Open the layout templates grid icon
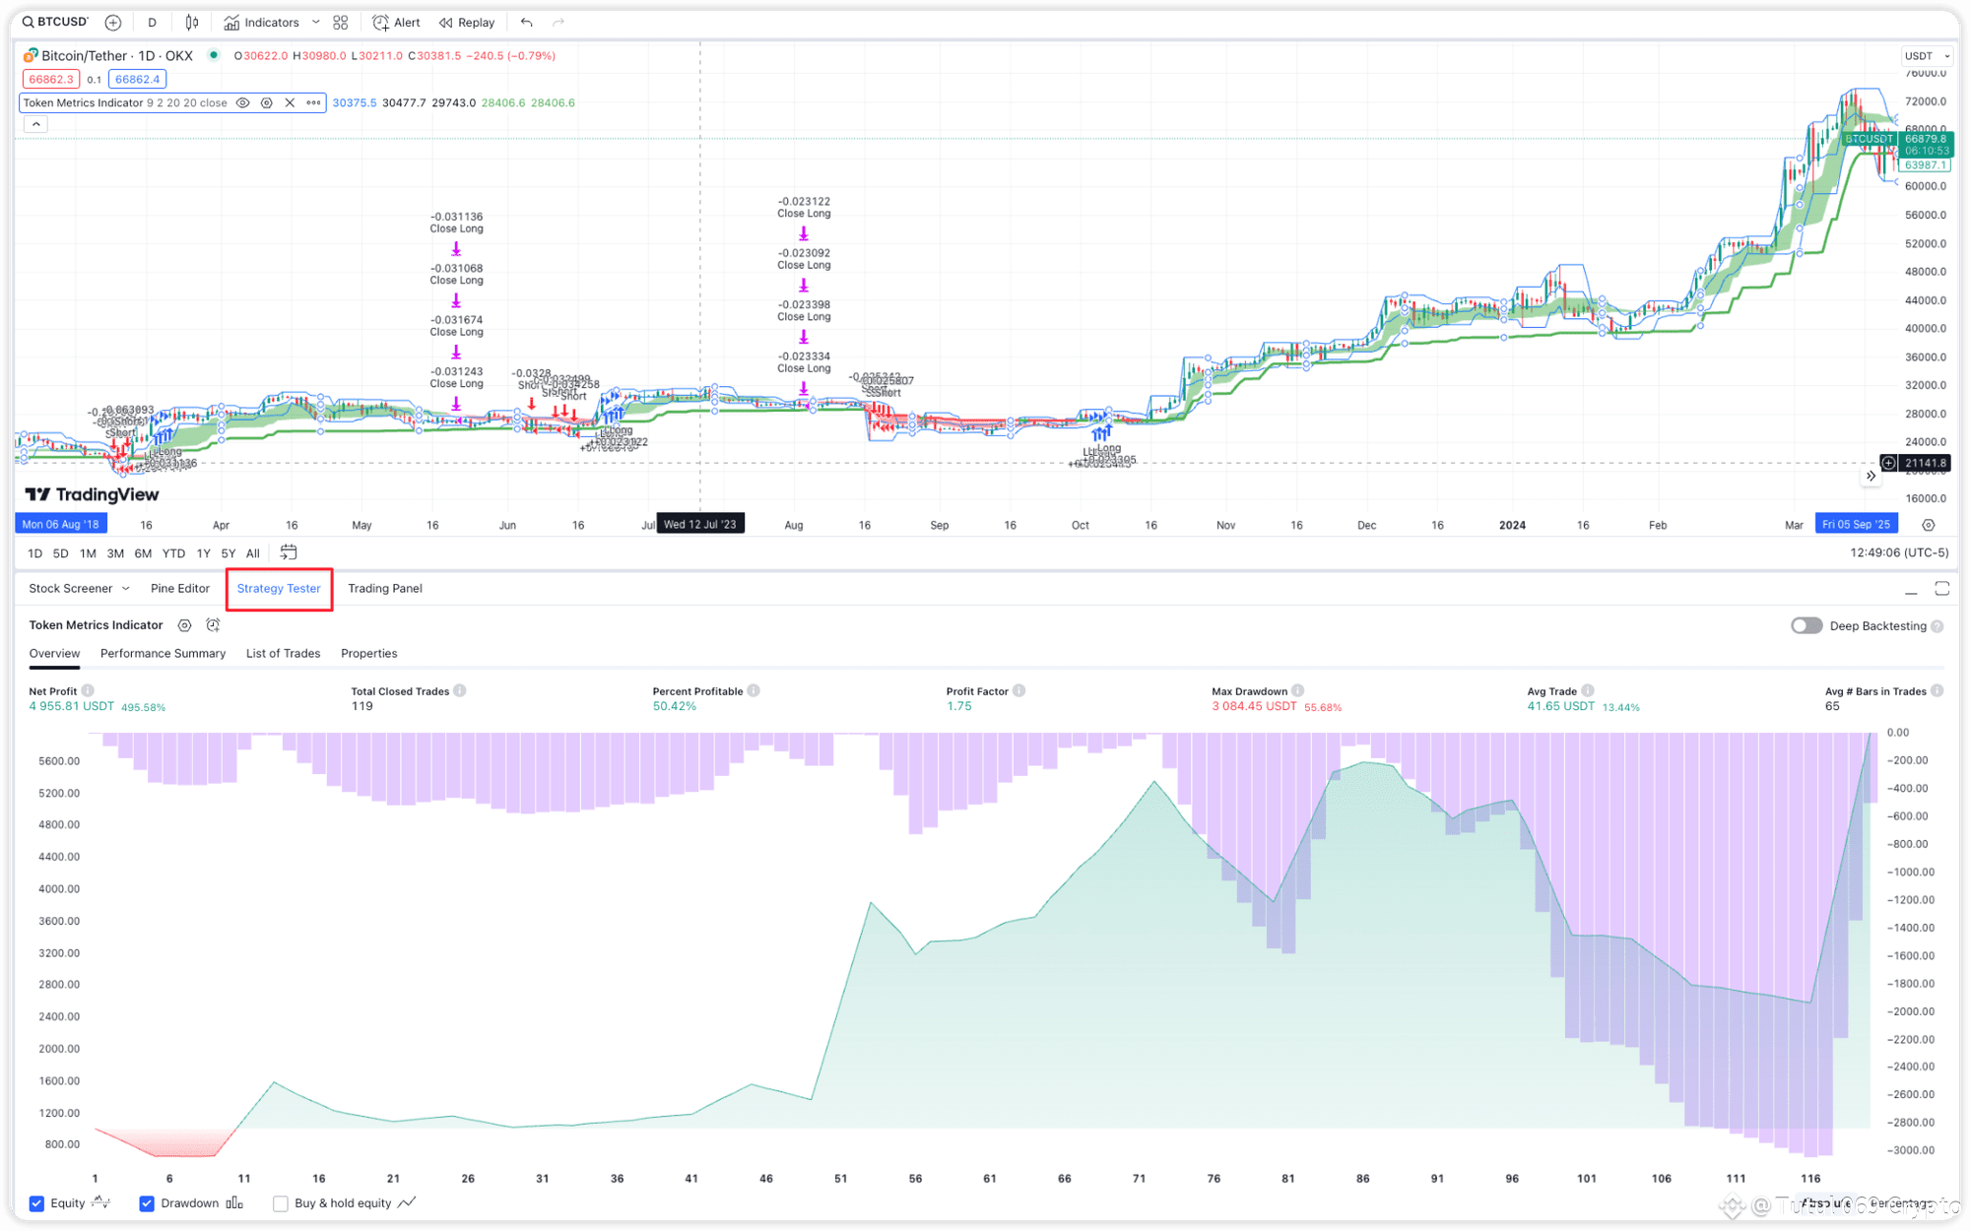The height and width of the screenshot is (1231, 1970). 341,23
